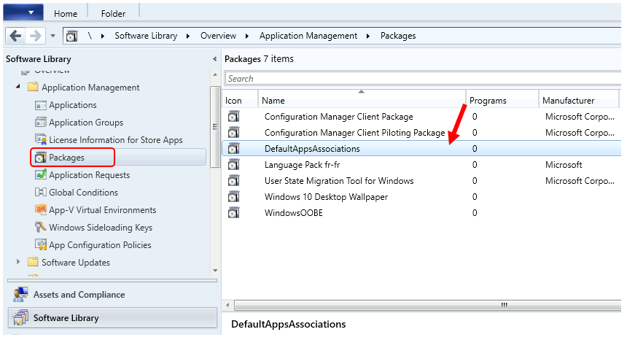
Task: Select the WindowsOOBE package name
Action: (x=294, y=213)
